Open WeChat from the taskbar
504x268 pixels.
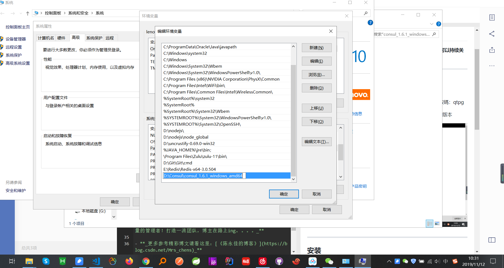(329, 261)
